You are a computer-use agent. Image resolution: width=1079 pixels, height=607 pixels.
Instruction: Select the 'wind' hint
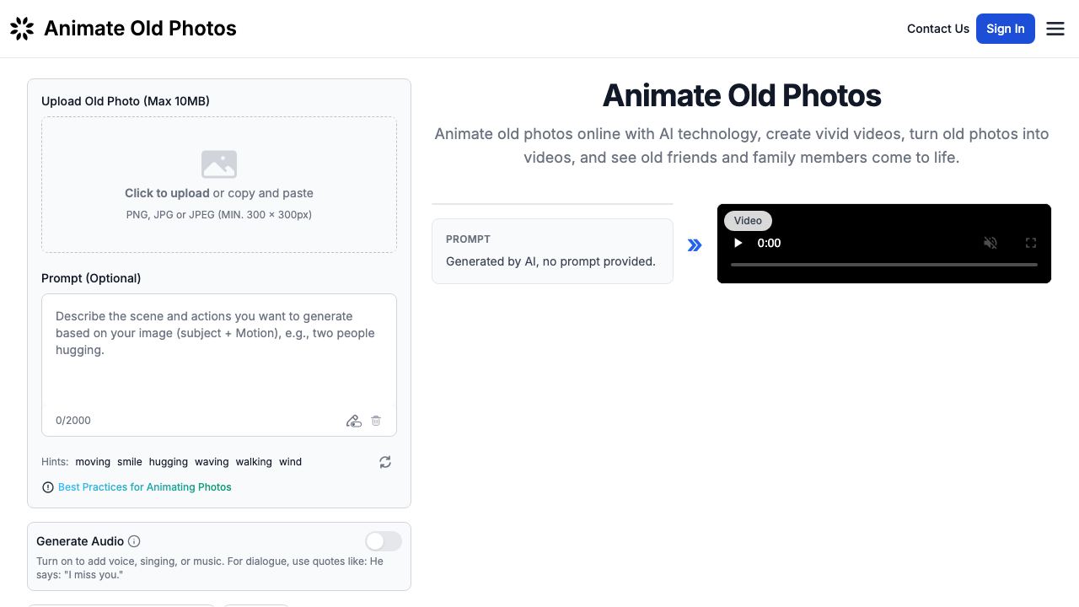pos(291,462)
